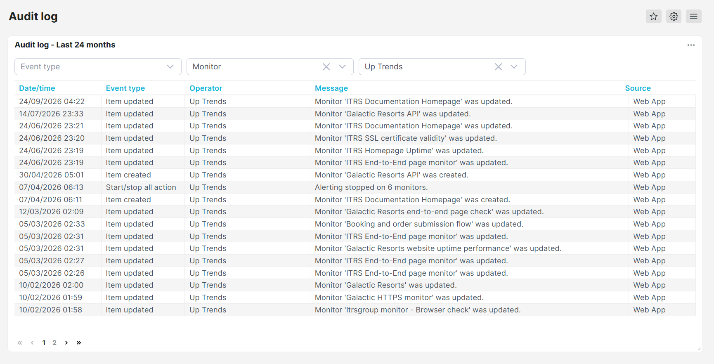714x364 pixels.
Task: Open the hamburger menu icon
Action: [693, 17]
